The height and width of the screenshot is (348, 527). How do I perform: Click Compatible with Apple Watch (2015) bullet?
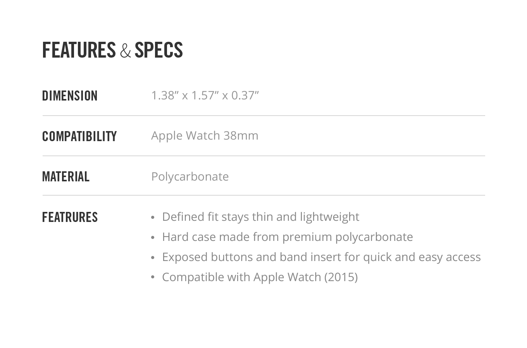[x=260, y=277]
